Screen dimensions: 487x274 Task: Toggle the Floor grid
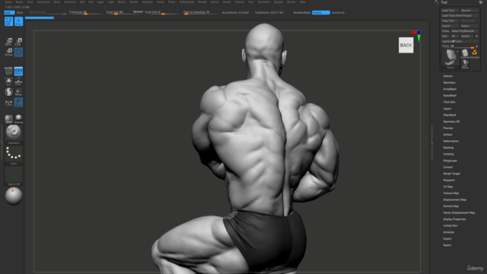coord(18,81)
